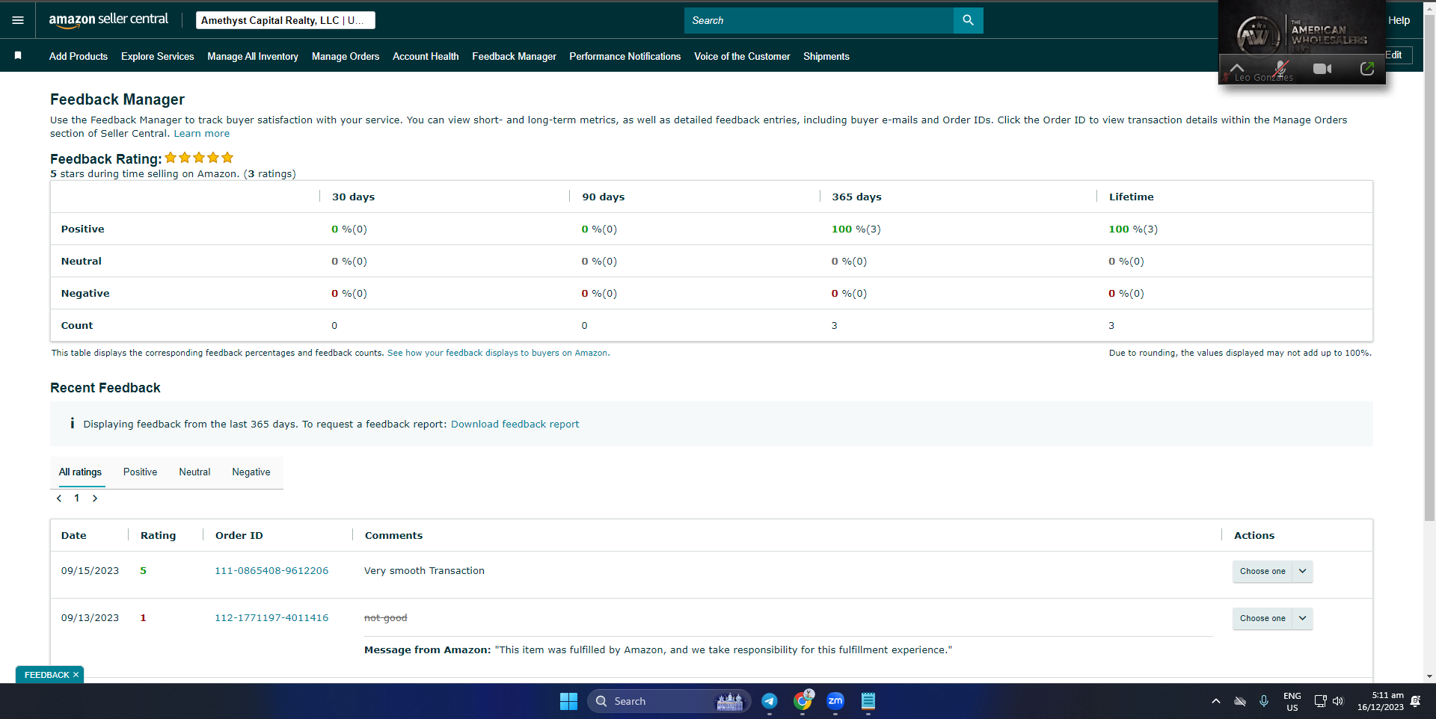Click the Date column header
Viewport: 1436px width, 719px height.
coord(74,536)
